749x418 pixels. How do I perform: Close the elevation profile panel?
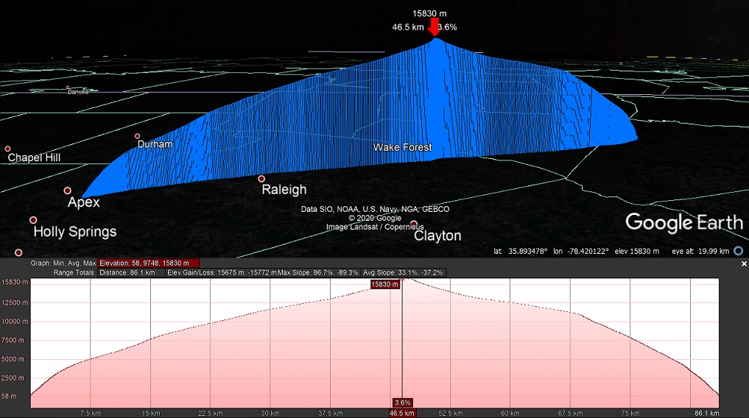pos(744,263)
